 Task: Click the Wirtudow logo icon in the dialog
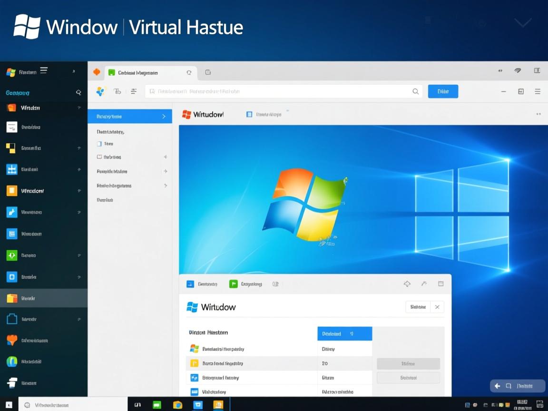tap(192, 307)
